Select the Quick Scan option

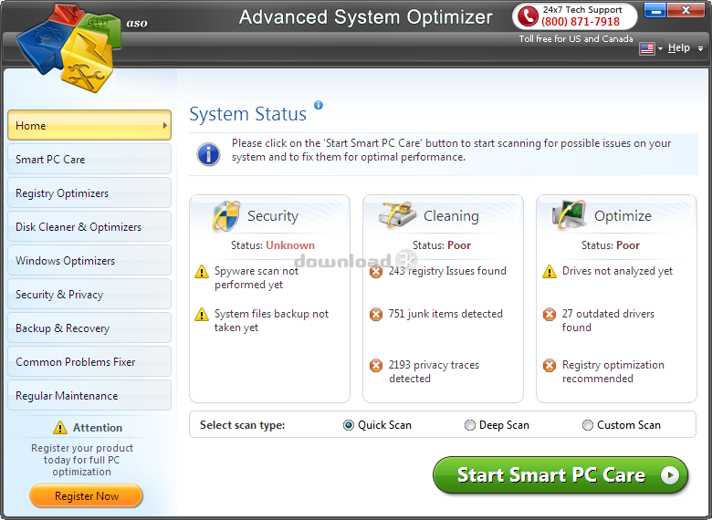tap(377, 425)
